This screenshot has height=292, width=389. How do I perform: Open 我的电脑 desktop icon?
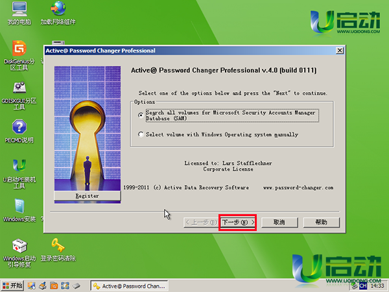pos(19,13)
